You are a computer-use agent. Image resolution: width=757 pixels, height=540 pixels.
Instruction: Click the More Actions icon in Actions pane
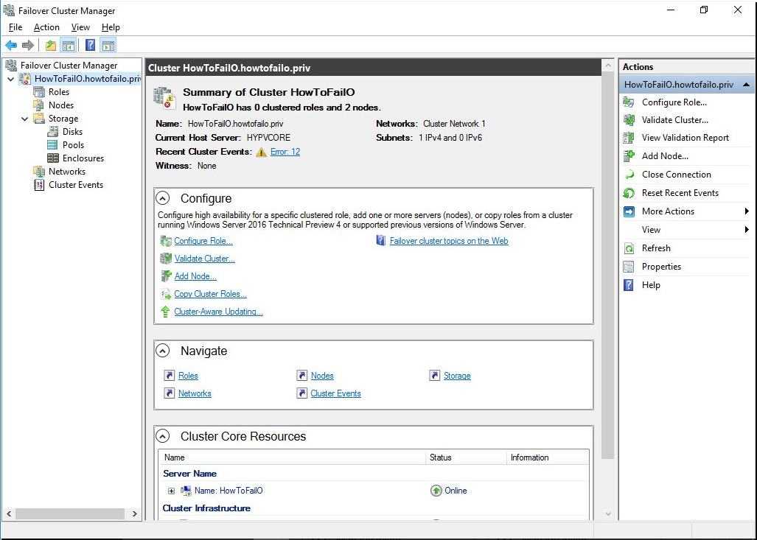point(629,211)
